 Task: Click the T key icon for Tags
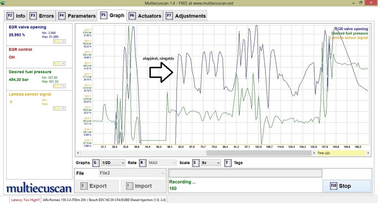pyautogui.click(x=228, y=162)
